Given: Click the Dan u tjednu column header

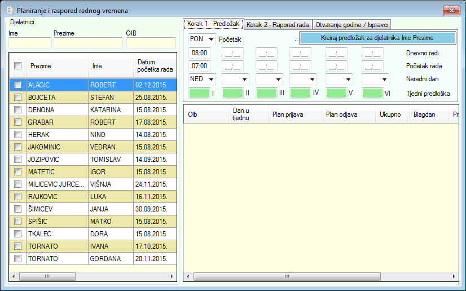Looking at the screenshot, I should (248, 114).
